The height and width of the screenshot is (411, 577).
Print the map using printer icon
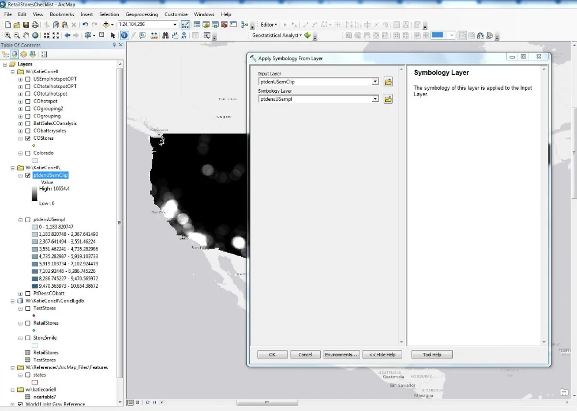pos(35,25)
